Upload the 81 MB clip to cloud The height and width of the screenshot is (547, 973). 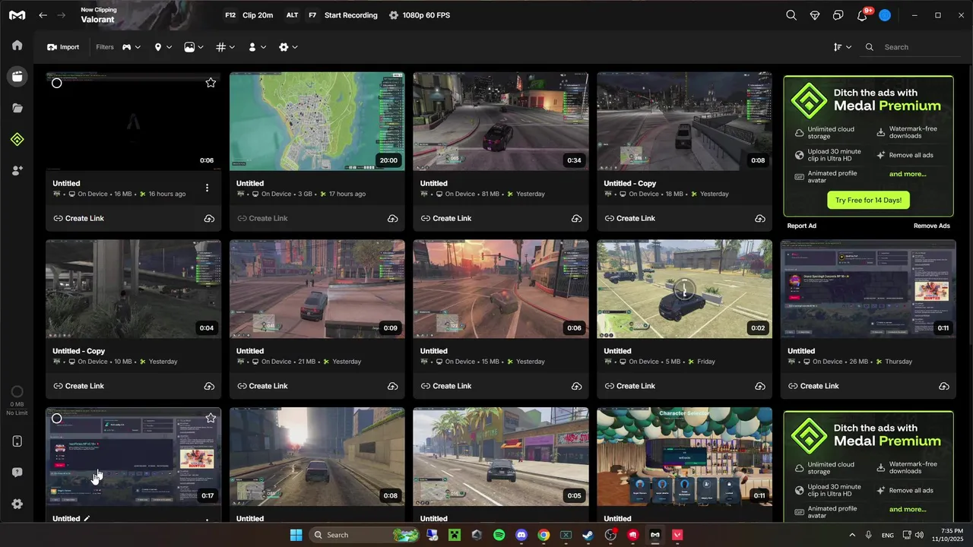point(576,218)
